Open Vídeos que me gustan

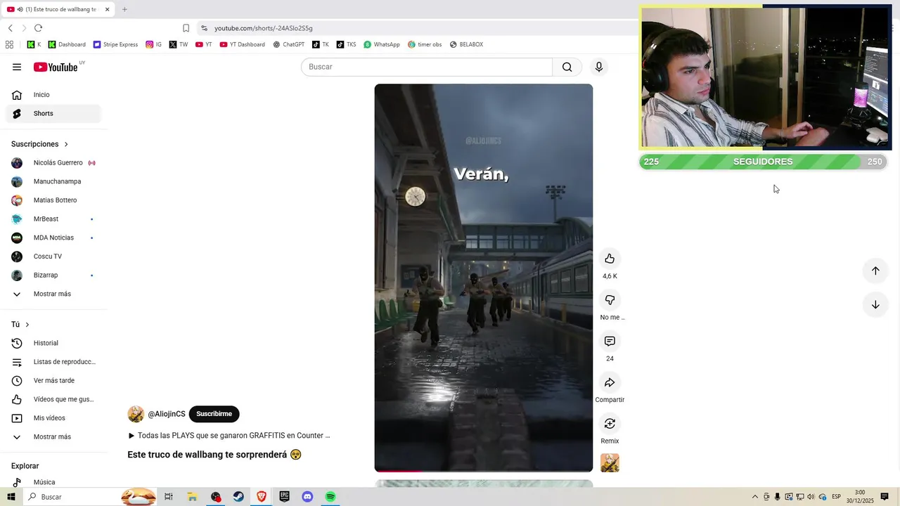[53, 399]
